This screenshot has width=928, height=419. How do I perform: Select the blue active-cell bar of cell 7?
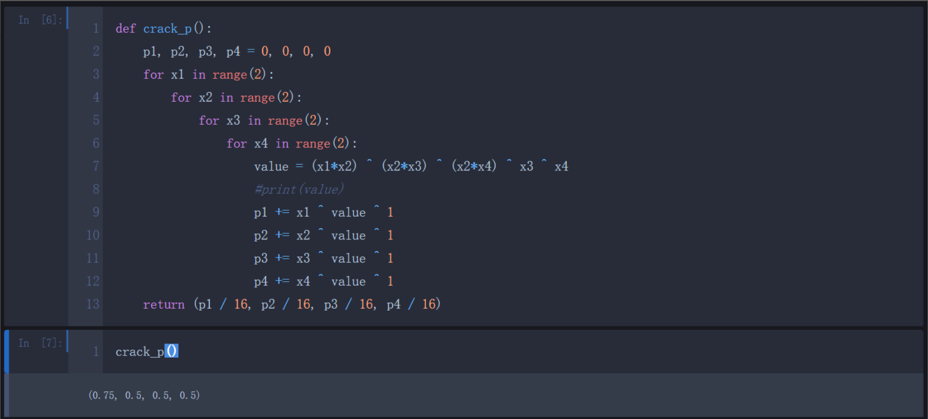coord(6,351)
